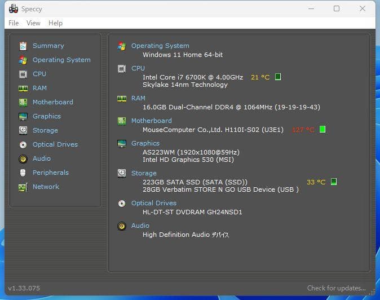The image size is (380, 300).
Task: Click the Audio speaker icon in sidebar
Action: click(23, 158)
